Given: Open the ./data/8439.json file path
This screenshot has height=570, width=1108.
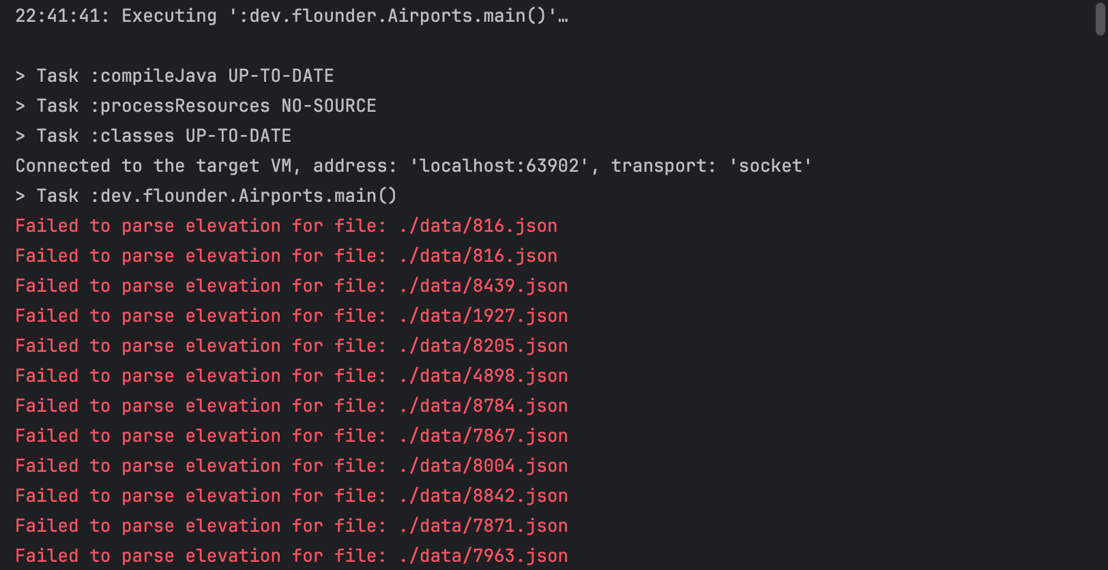Looking at the screenshot, I should click(484, 286).
